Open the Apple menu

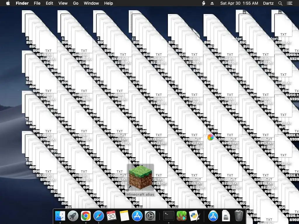click(8, 3)
